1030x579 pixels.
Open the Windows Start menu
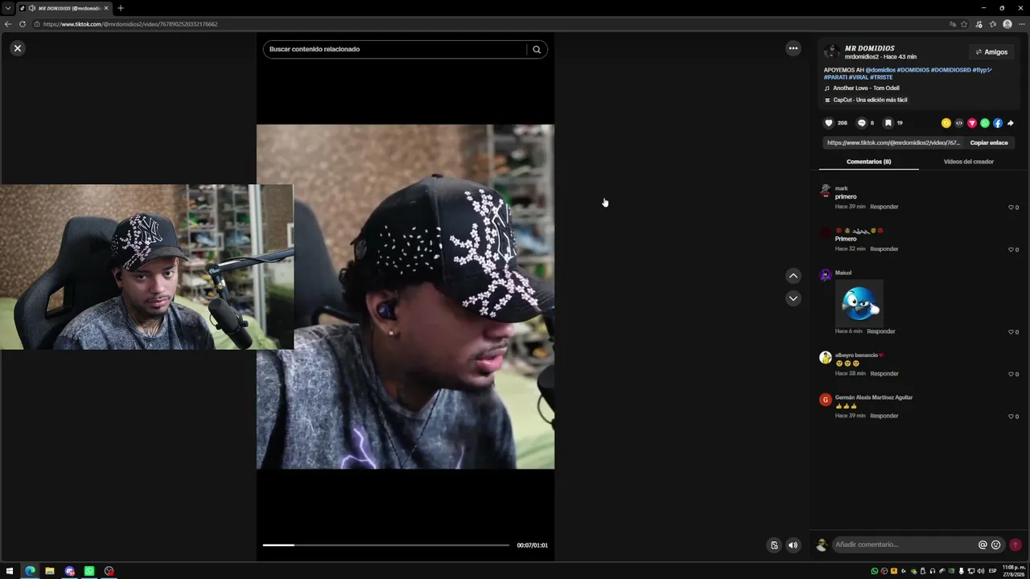coord(10,571)
